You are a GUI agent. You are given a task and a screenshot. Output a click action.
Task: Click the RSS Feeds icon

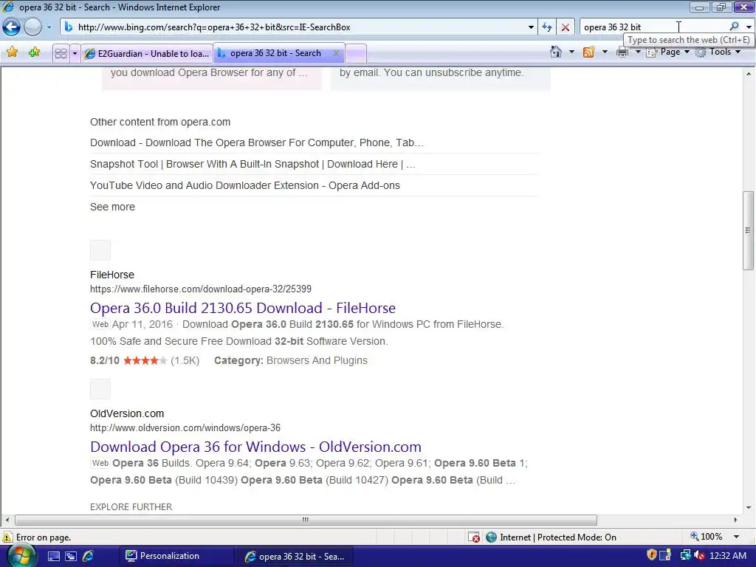point(588,52)
